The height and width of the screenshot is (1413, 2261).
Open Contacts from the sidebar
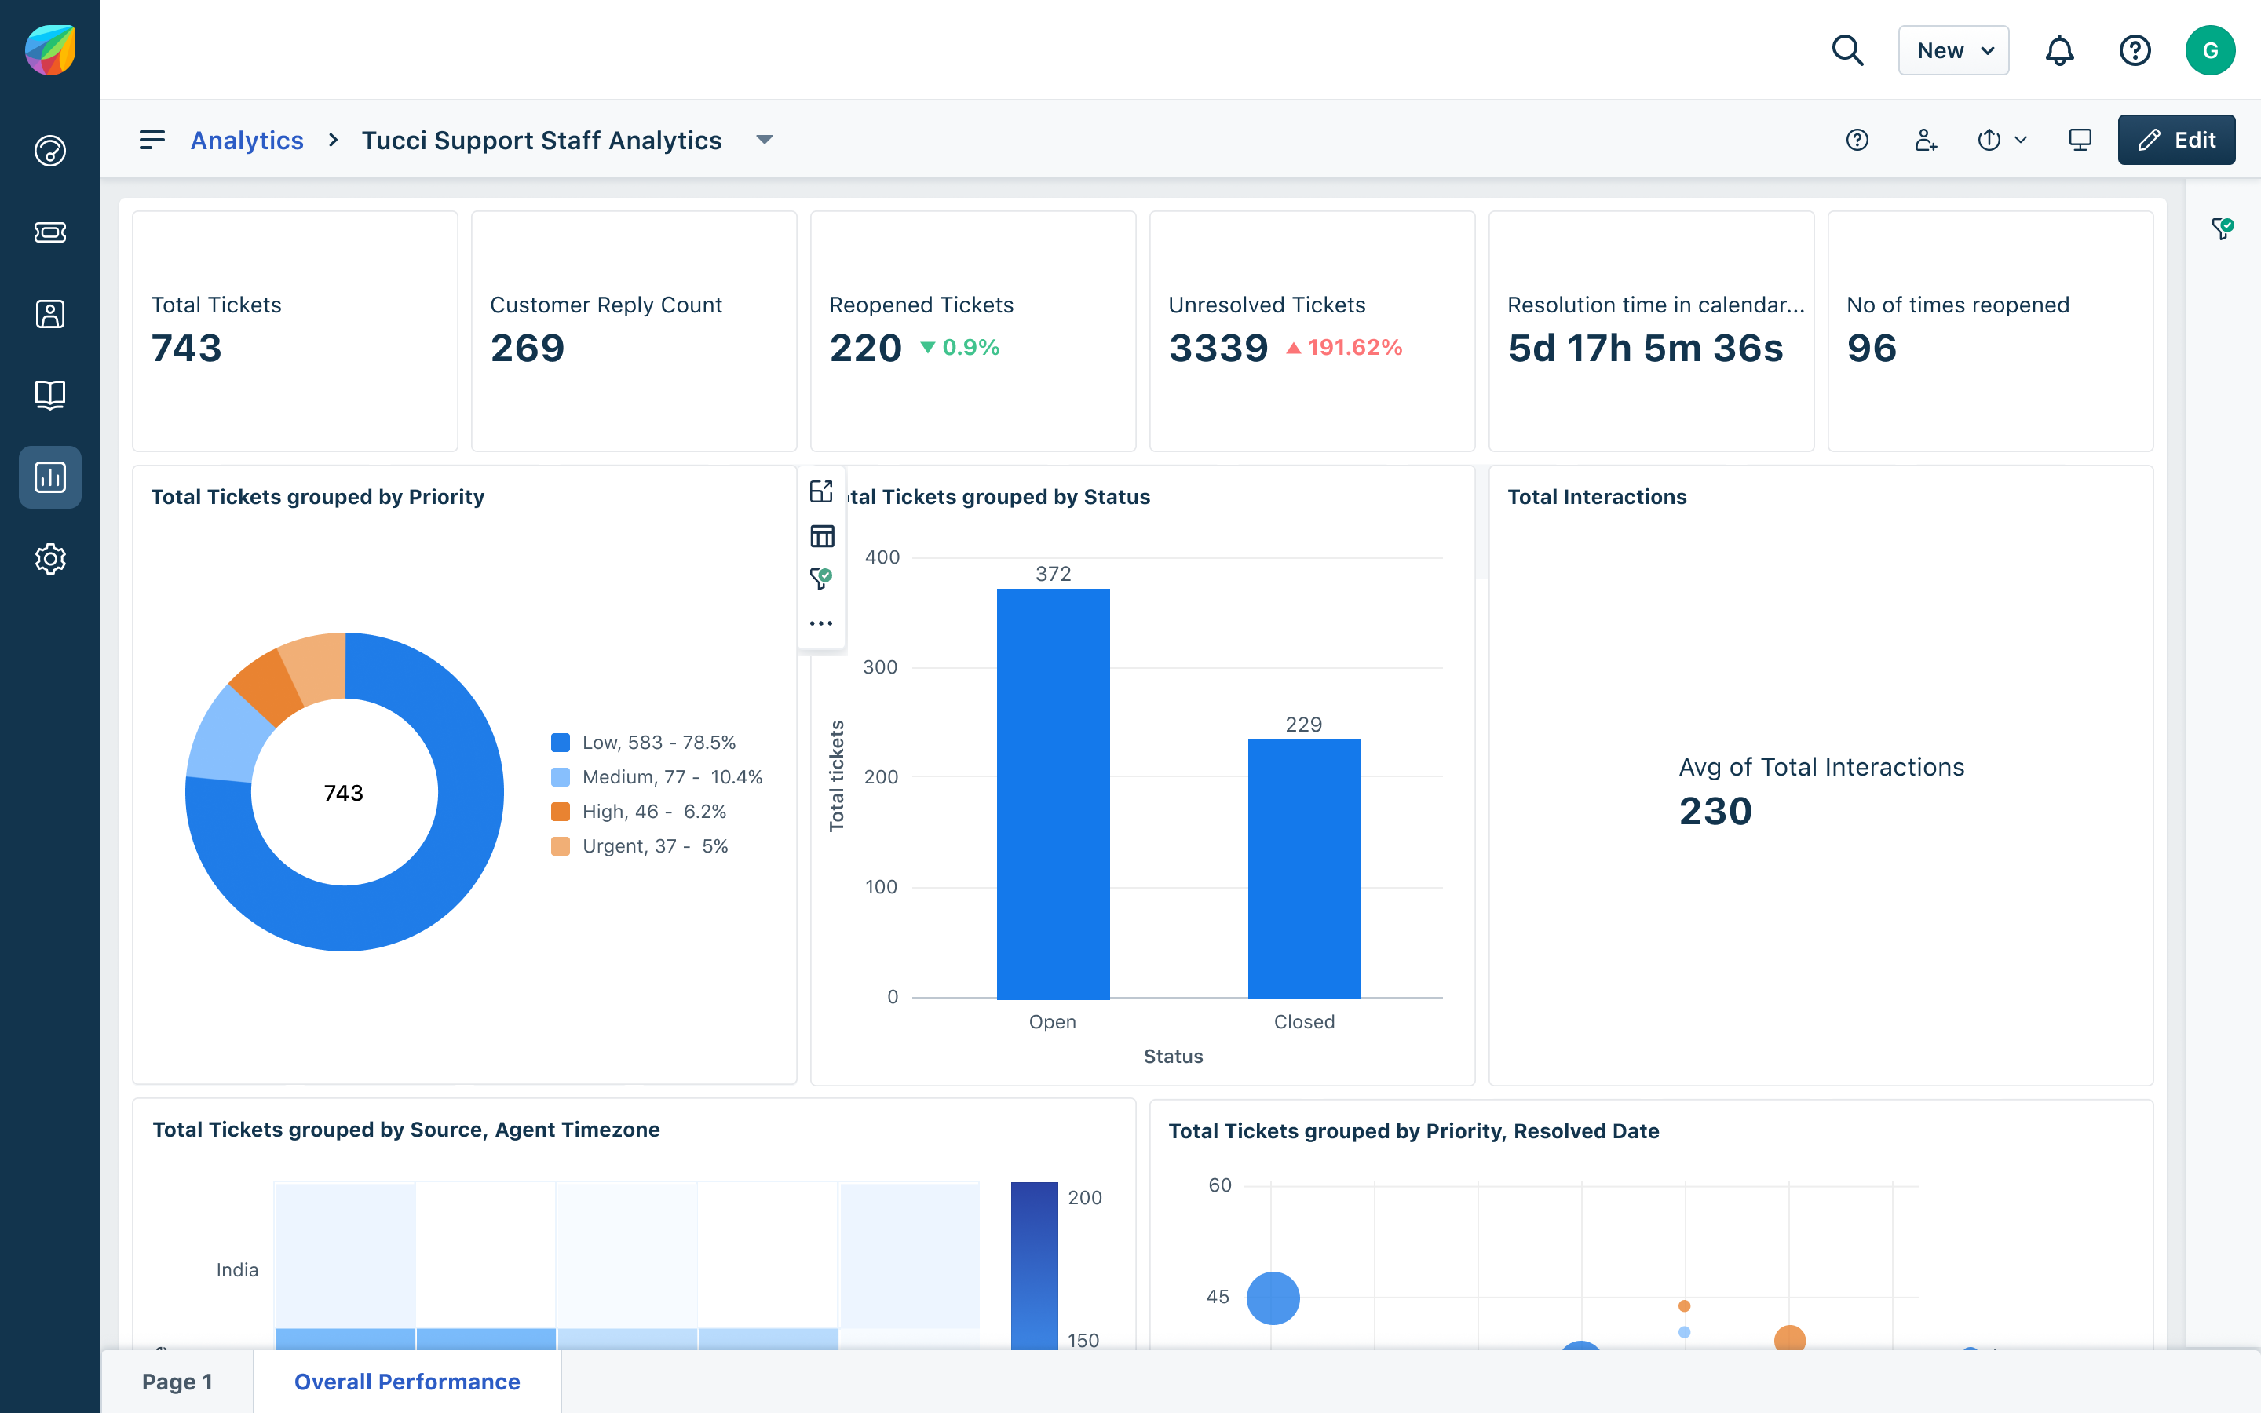pyautogui.click(x=49, y=314)
